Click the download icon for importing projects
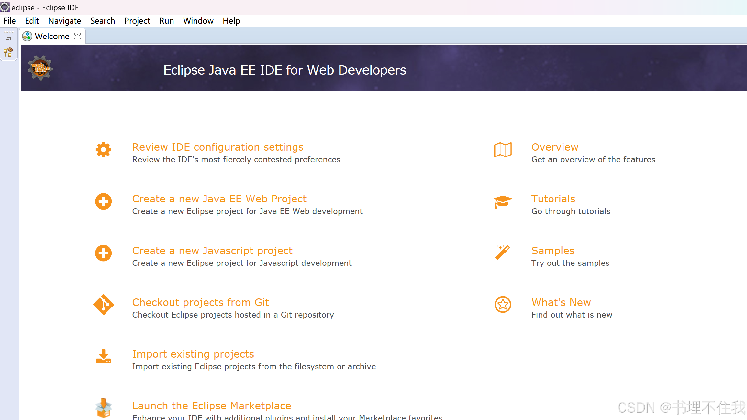This screenshot has height=420, width=747. point(103,356)
